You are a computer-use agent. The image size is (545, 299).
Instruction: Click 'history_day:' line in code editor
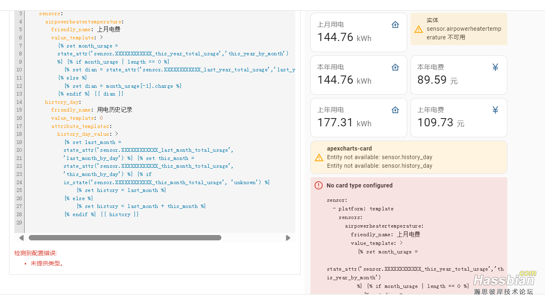pyautogui.click(x=63, y=102)
